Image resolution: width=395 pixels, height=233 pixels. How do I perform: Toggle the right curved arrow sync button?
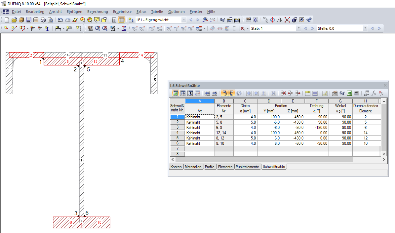coord(231,94)
